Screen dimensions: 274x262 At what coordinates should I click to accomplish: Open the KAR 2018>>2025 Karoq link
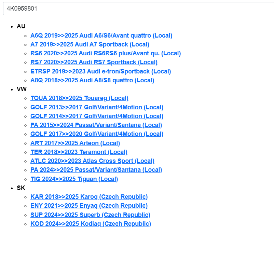tap(89, 197)
